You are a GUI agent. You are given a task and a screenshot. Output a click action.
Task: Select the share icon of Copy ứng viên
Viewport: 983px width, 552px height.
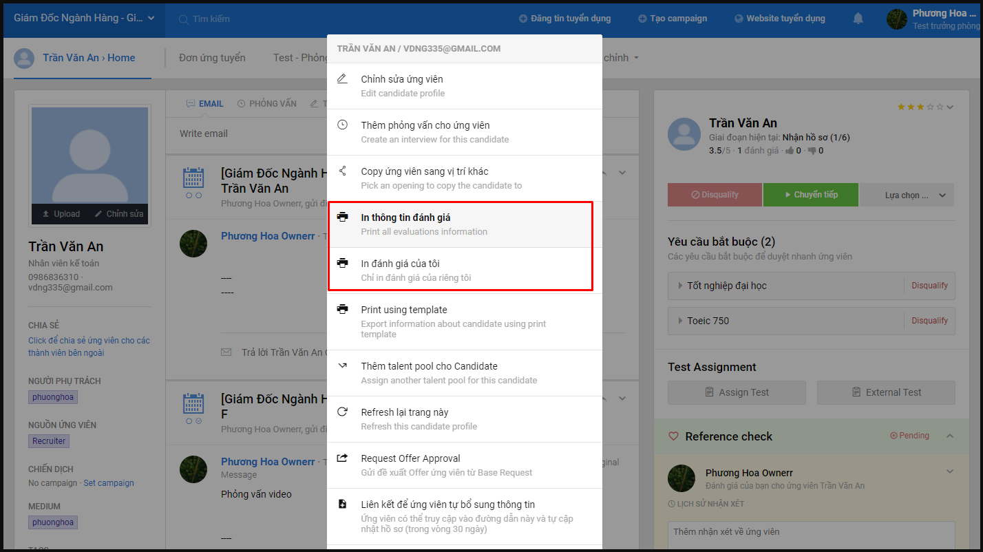coord(342,171)
